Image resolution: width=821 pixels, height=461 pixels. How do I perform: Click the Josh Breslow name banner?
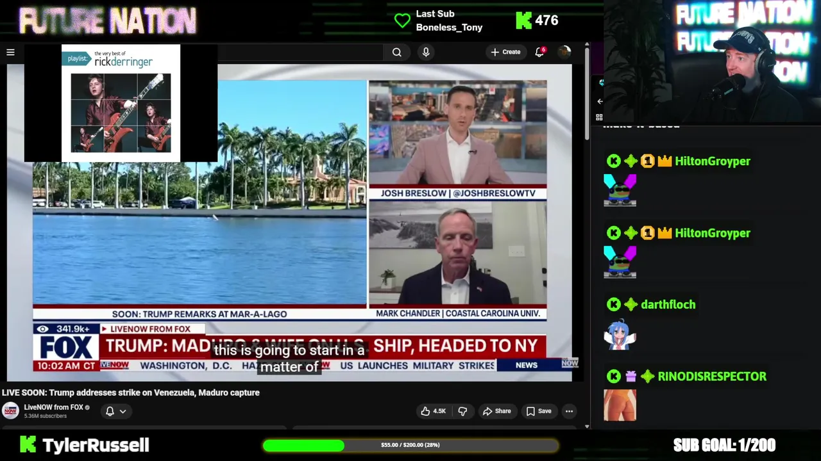coord(458,193)
